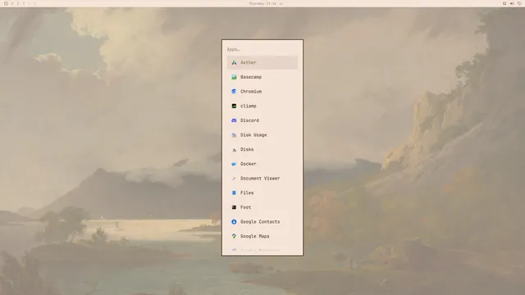The image size is (525, 295).
Task: Switch to workspace 2 in top bar
Action: tap(18, 3)
